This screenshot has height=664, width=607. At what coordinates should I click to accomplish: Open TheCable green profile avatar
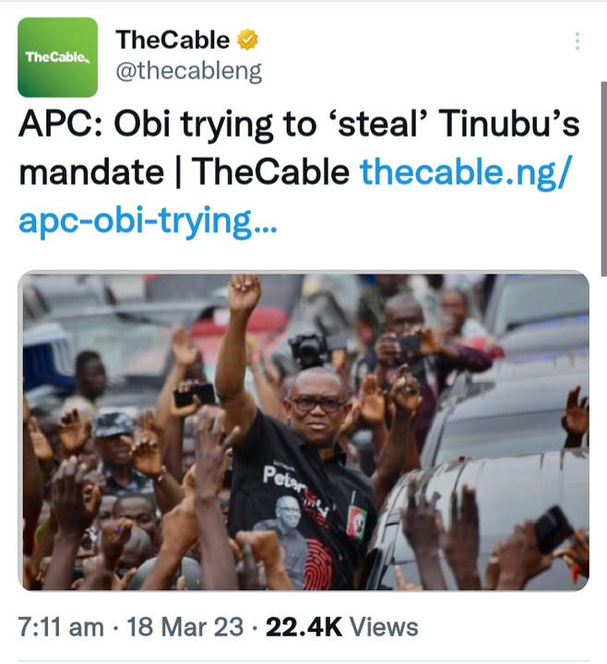57,57
